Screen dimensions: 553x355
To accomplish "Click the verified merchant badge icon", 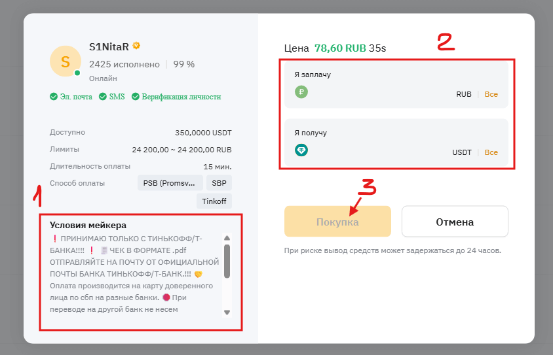I will pos(137,46).
